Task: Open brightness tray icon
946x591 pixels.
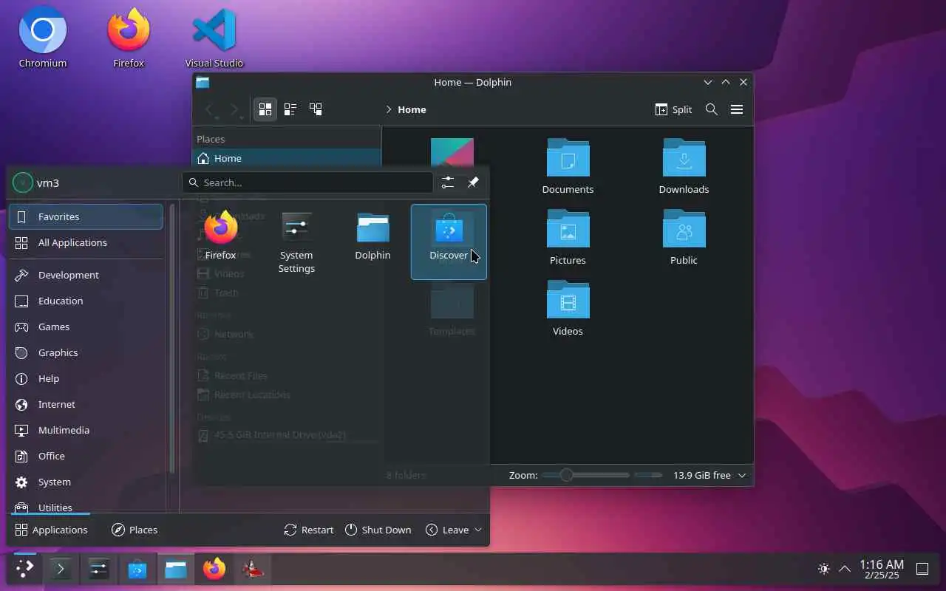Action: pyautogui.click(x=823, y=569)
